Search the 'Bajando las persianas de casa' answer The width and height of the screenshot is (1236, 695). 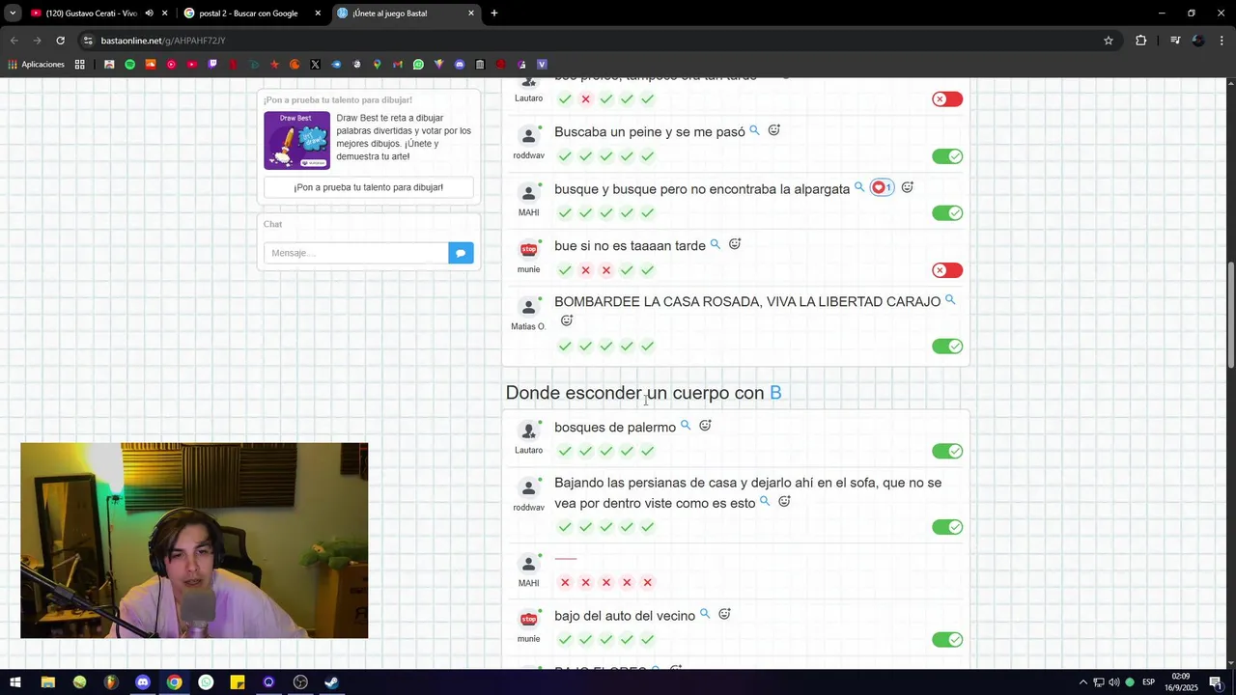click(765, 501)
